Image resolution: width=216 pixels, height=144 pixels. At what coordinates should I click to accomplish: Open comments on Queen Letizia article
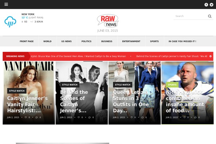[143, 117]
